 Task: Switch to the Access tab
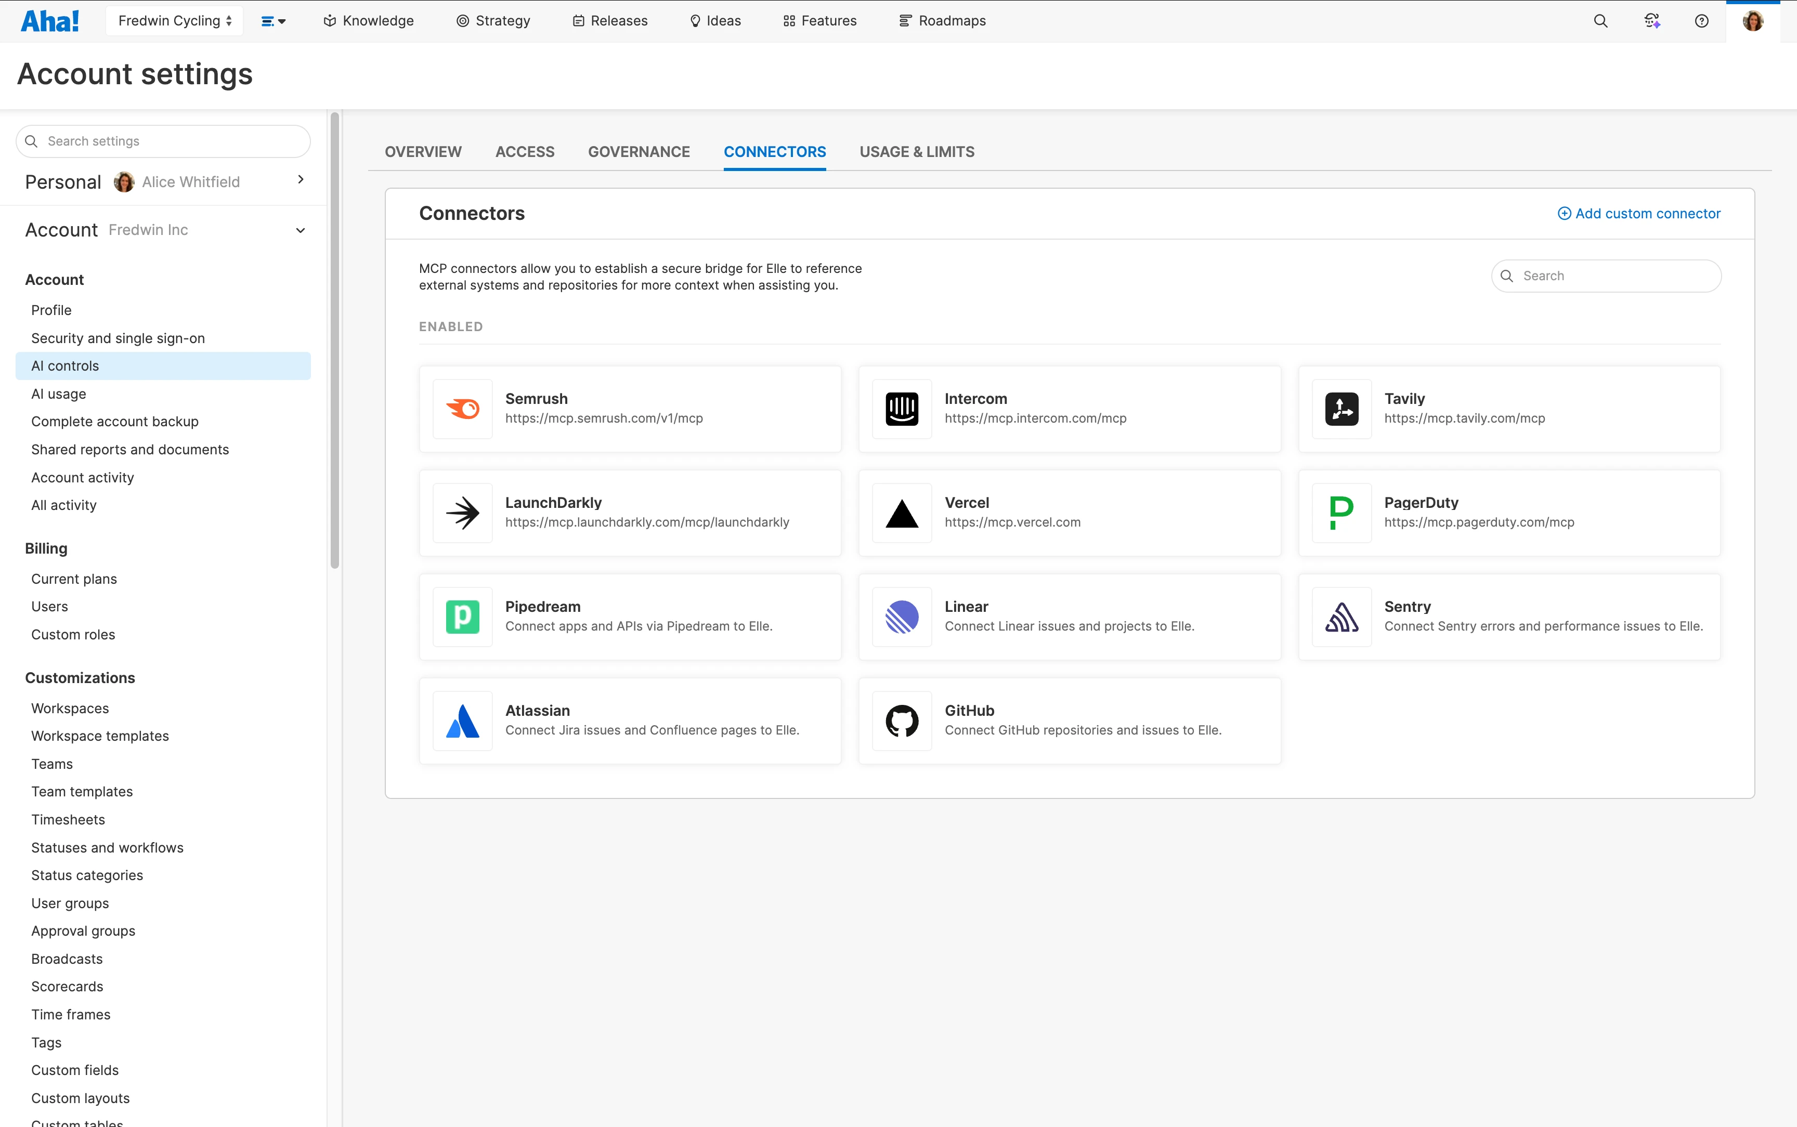click(525, 152)
